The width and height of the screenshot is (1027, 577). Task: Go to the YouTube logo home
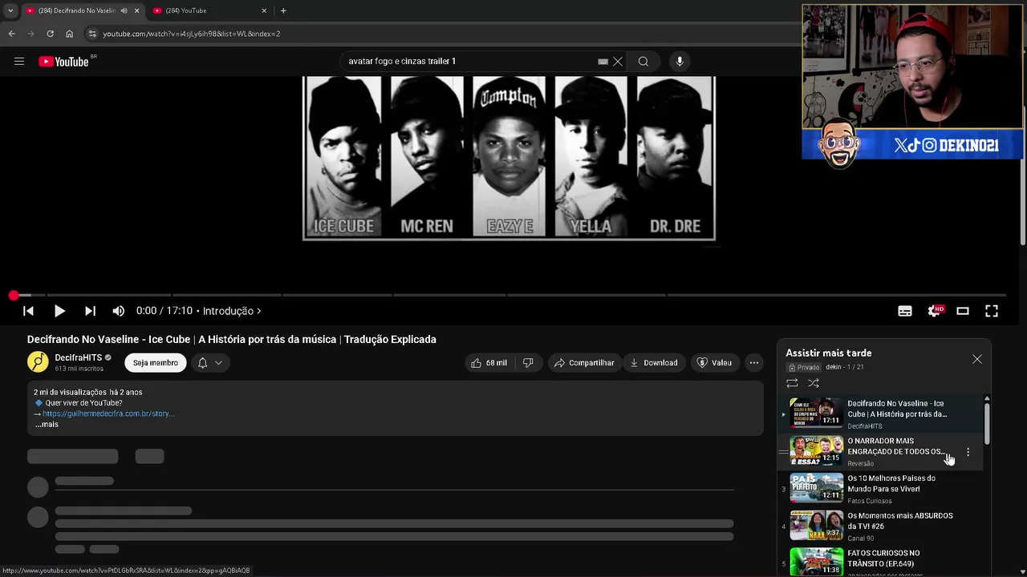[63, 62]
